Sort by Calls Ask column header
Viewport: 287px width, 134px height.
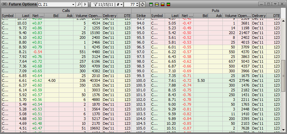[66, 16]
